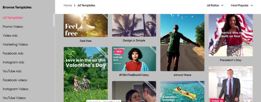
Task: Expand the Most Popular sort dropdown
Action: [x=242, y=6]
